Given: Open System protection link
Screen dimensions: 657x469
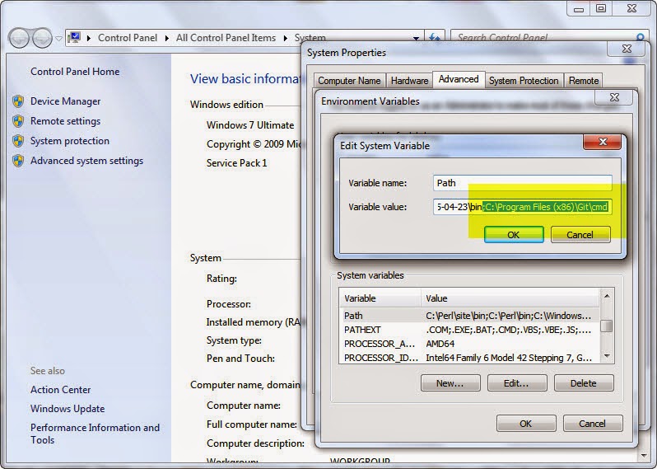Looking at the screenshot, I should point(69,141).
